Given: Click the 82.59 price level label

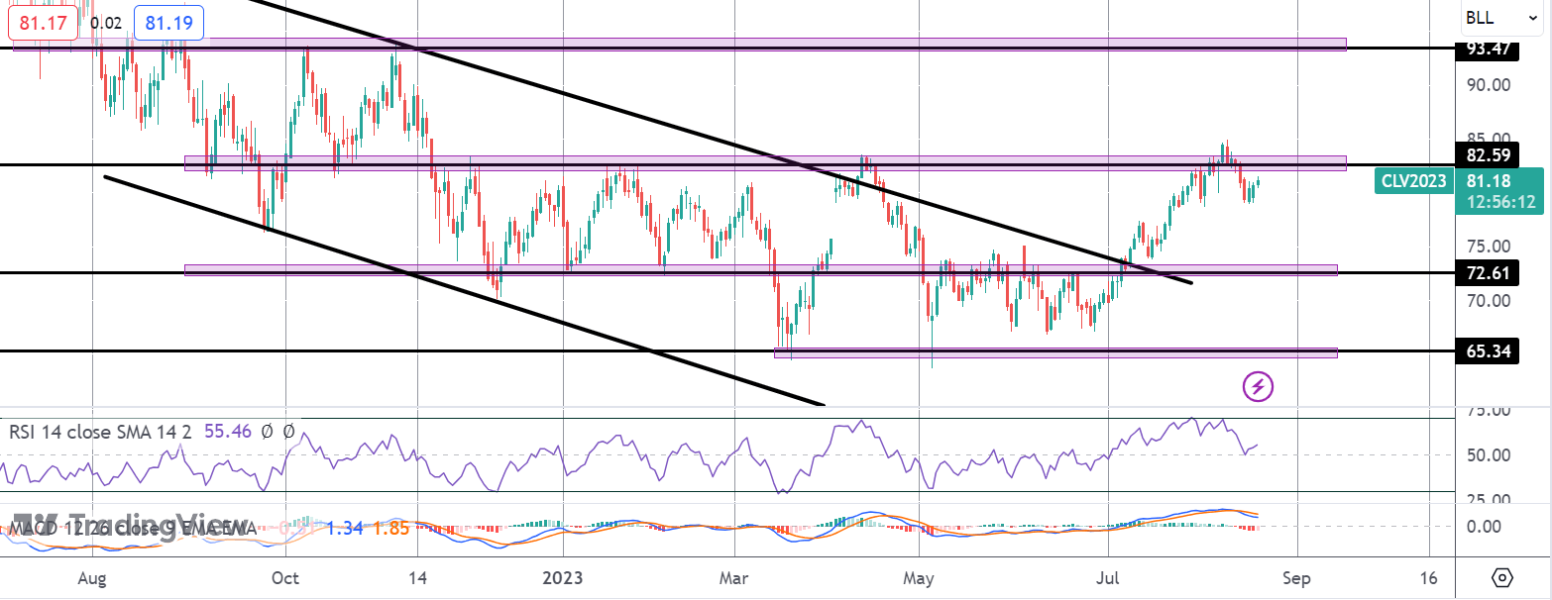Looking at the screenshot, I should pyautogui.click(x=1488, y=154).
